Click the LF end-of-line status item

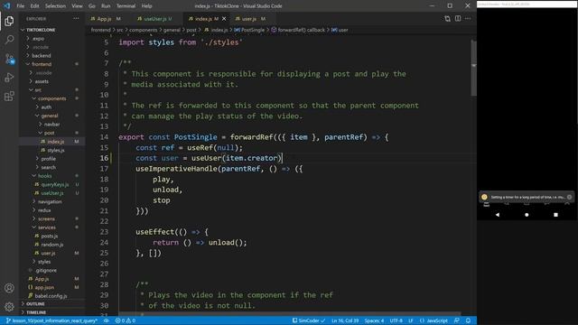pyautogui.click(x=411, y=320)
